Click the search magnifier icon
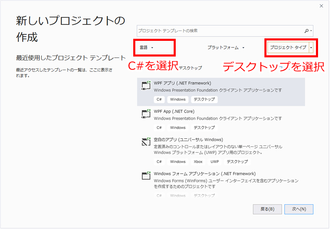Screen dimensions: 330x229 click(306, 31)
